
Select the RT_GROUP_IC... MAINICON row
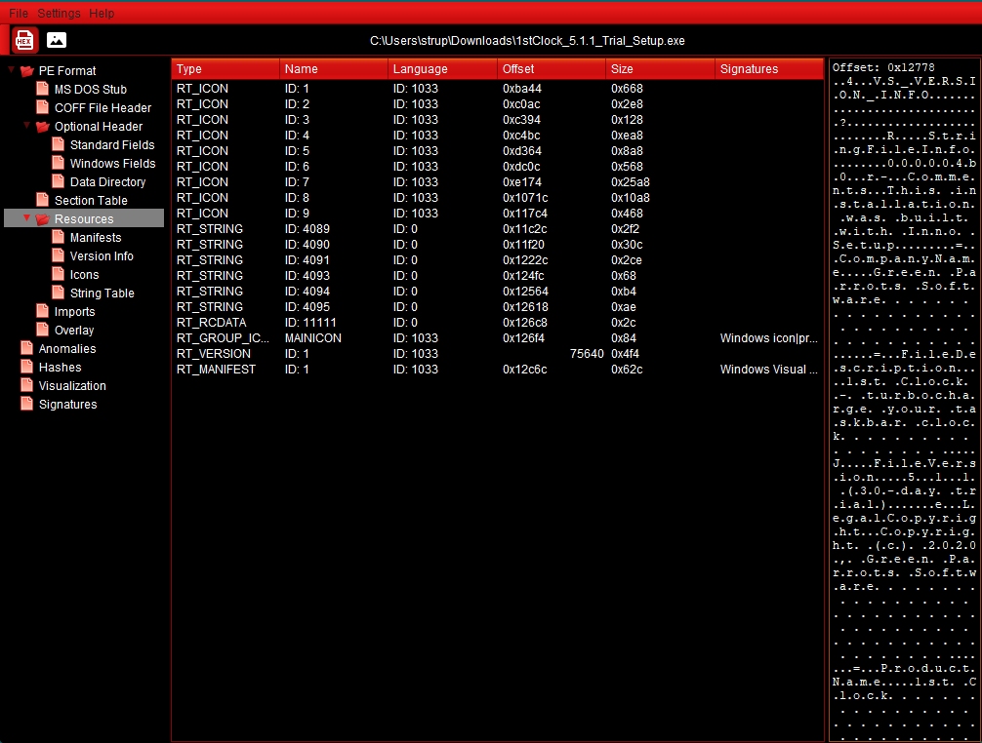(497, 338)
